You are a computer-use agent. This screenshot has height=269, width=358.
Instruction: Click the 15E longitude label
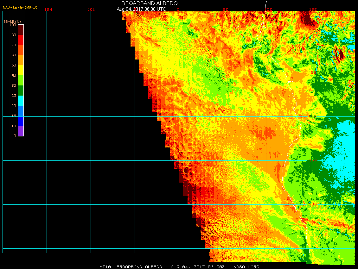pyautogui.click(x=313, y=9)
